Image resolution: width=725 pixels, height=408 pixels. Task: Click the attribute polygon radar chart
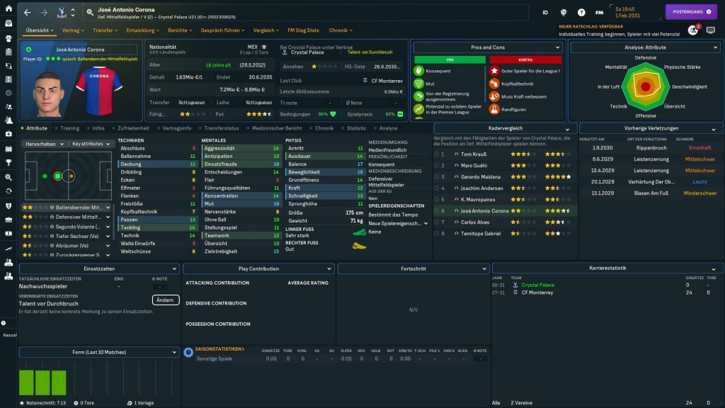(645, 86)
